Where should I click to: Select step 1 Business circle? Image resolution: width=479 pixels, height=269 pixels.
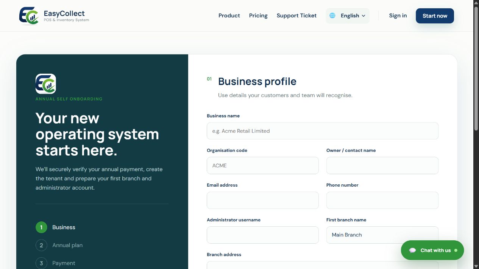click(x=41, y=227)
